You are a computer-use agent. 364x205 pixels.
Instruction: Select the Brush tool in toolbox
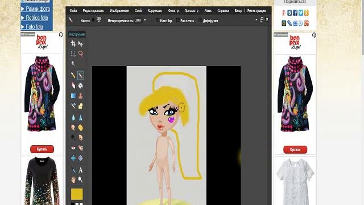pyautogui.click(x=81, y=75)
